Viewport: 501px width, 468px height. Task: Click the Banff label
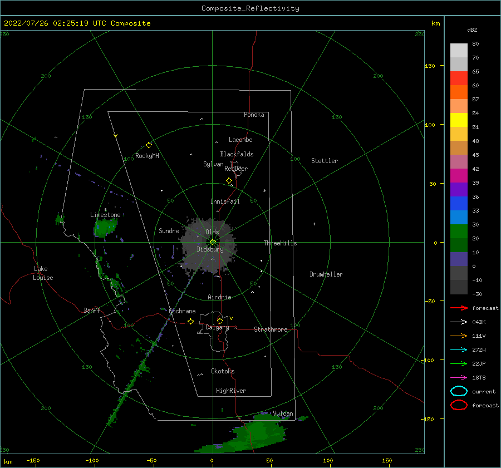tap(92, 310)
